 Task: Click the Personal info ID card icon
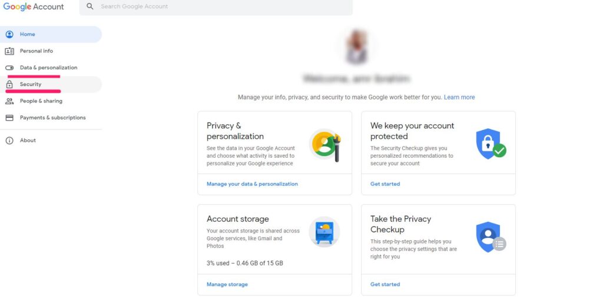coord(9,51)
